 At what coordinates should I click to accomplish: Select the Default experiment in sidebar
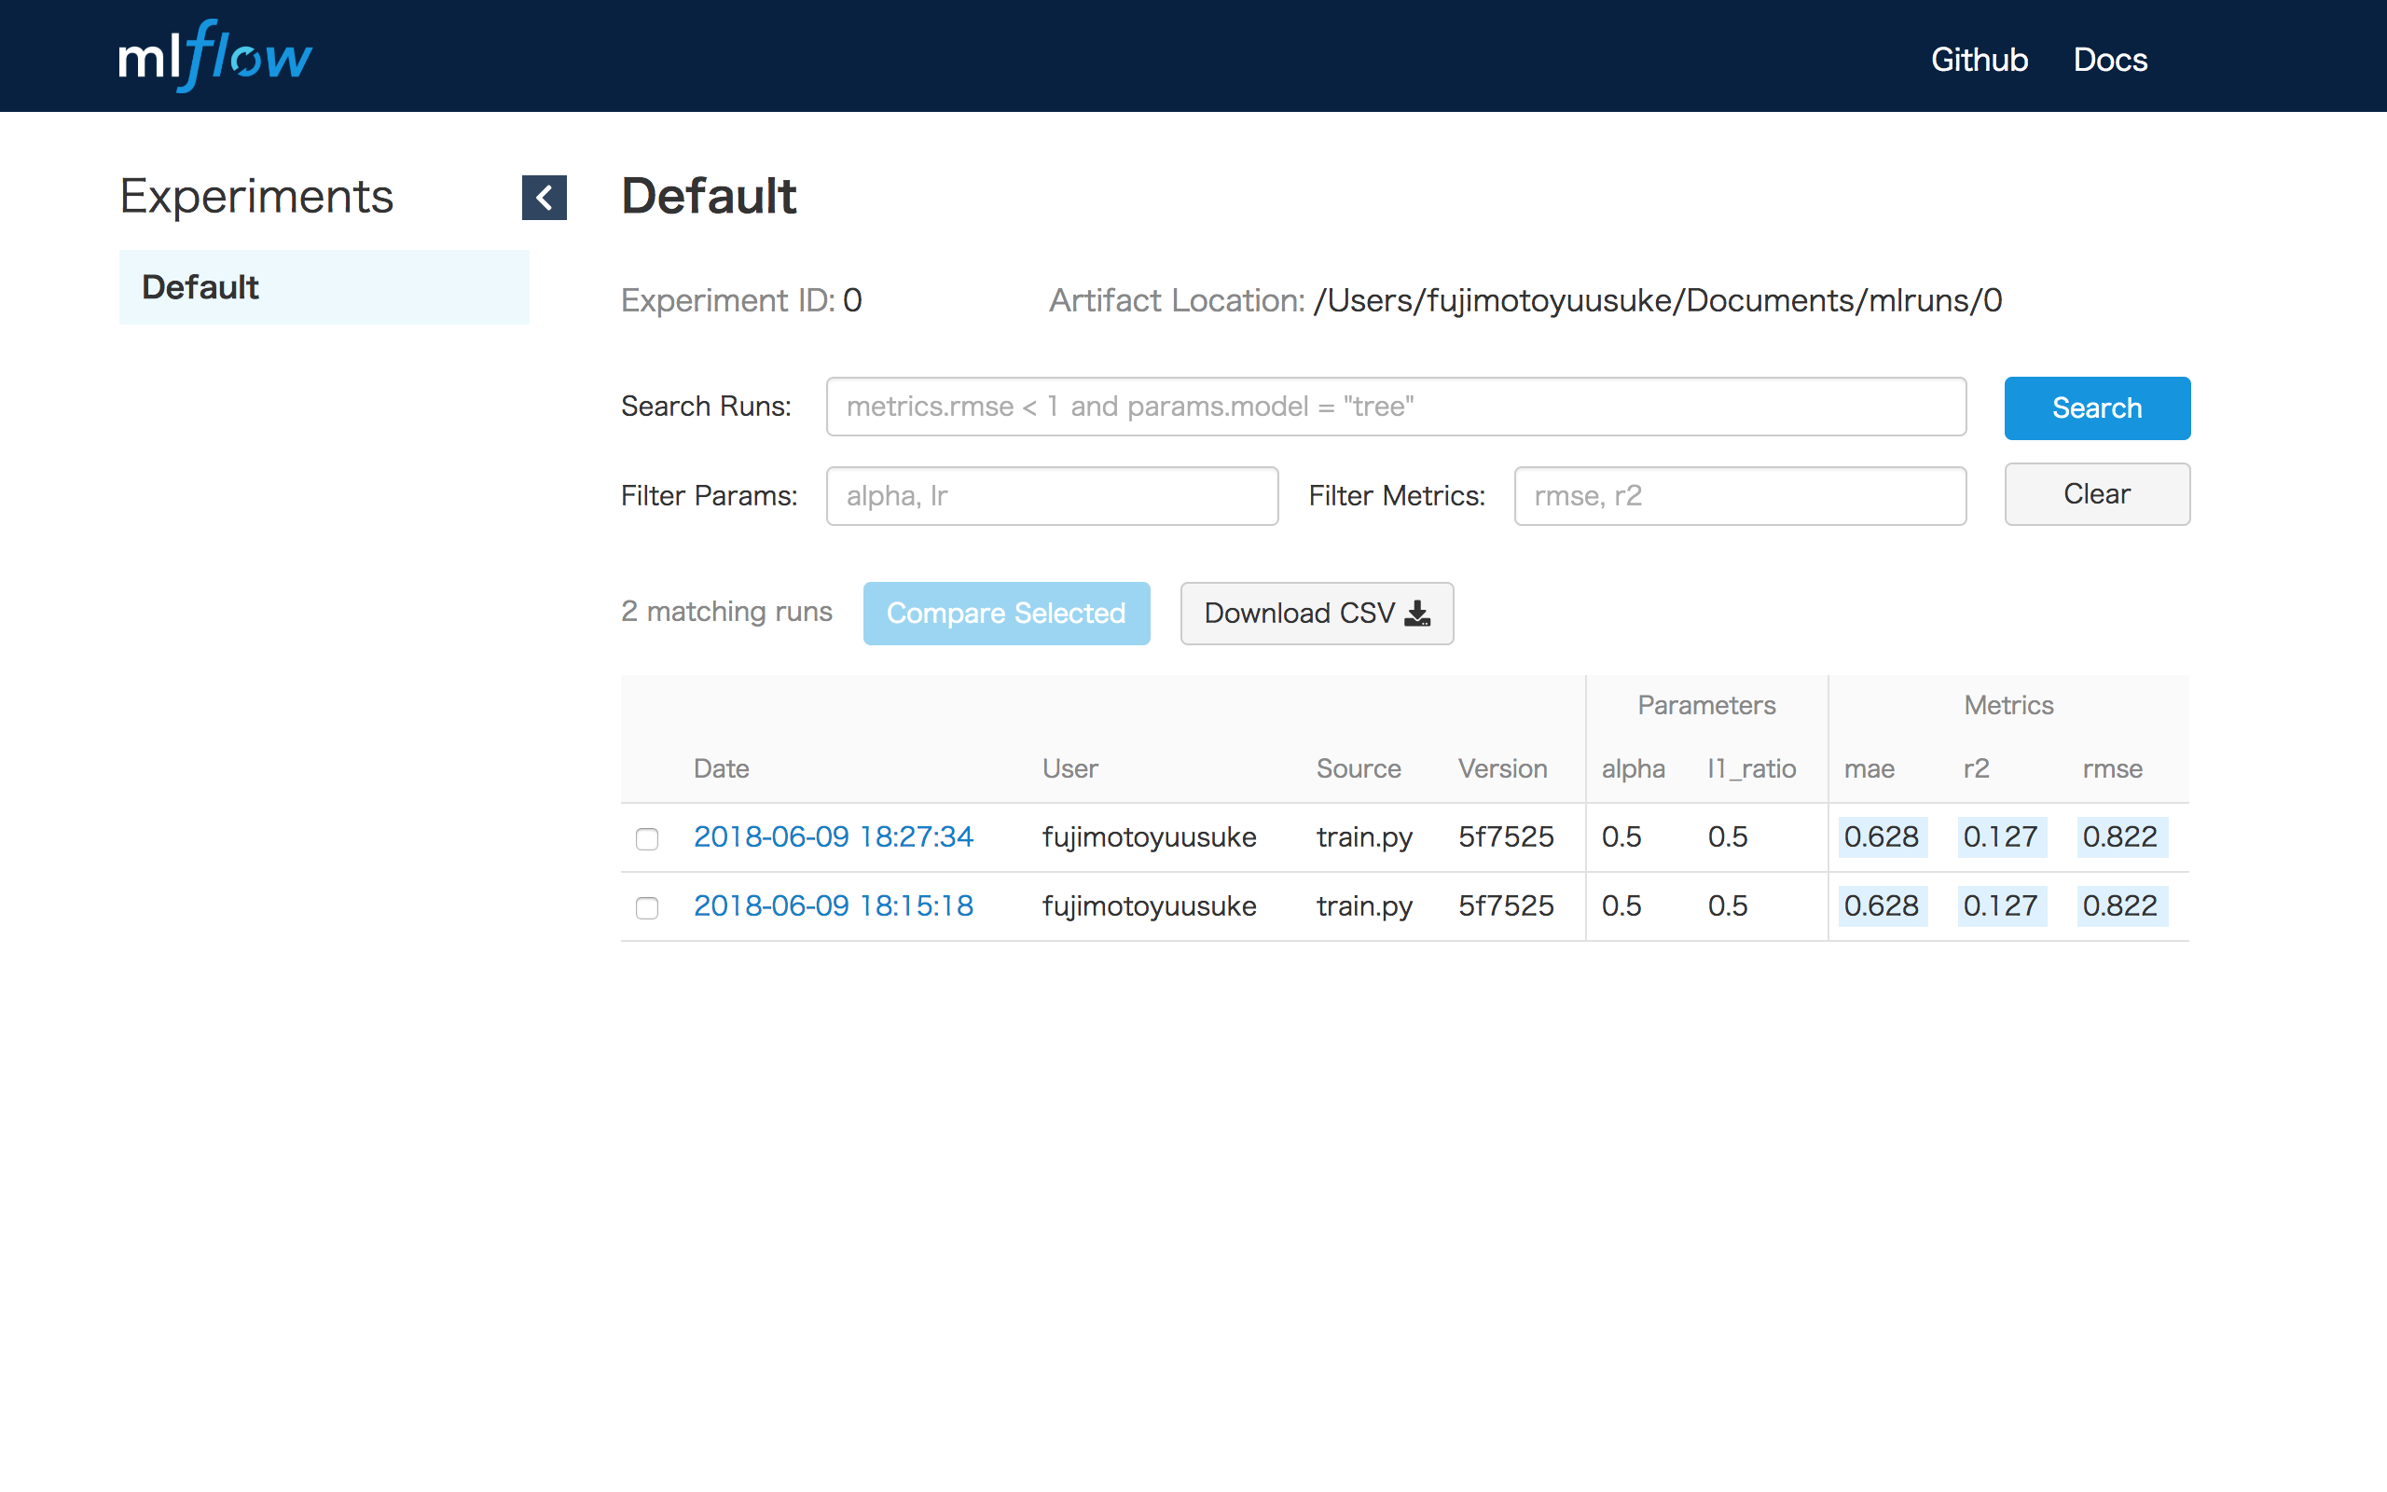[x=201, y=286]
